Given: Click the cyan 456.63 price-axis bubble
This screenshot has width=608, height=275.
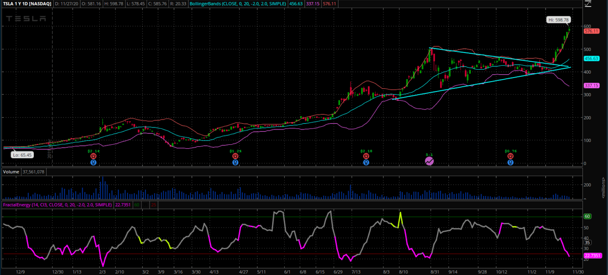Looking at the screenshot, I should (x=591, y=59).
